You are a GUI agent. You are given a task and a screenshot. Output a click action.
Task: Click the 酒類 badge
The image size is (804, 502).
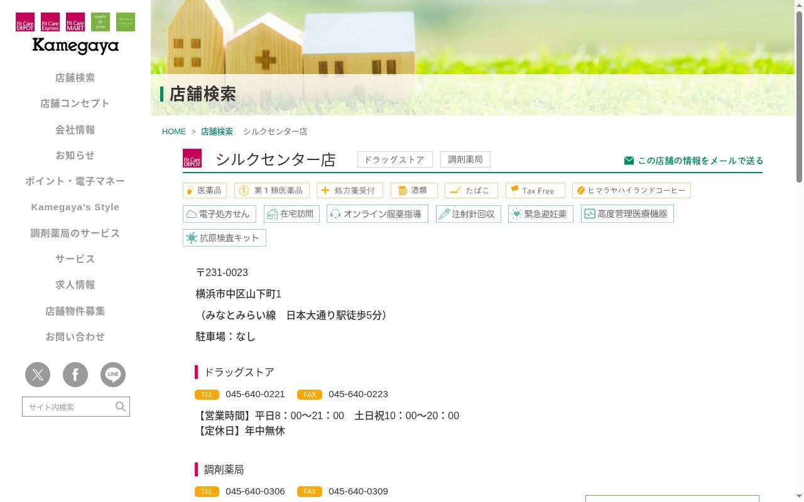pyautogui.click(x=414, y=190)
